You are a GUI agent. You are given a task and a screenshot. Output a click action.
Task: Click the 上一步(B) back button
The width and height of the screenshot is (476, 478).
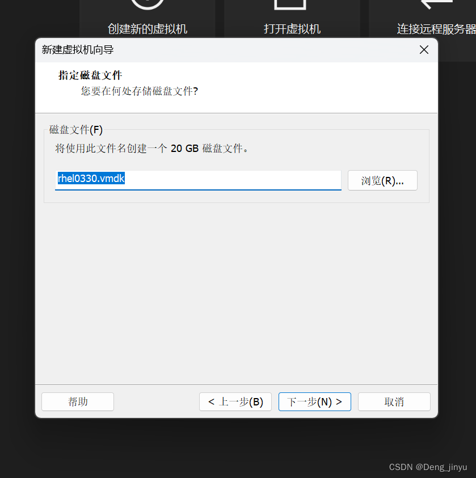[235, 402]
